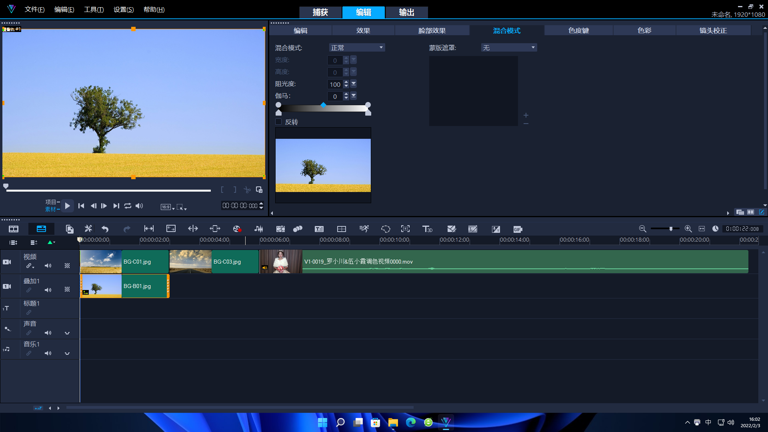Open the 伽马 slider dropdown arrow
768x432 pixels.
point(354,96)
